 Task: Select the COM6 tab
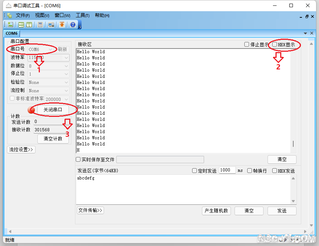point(12,33)
